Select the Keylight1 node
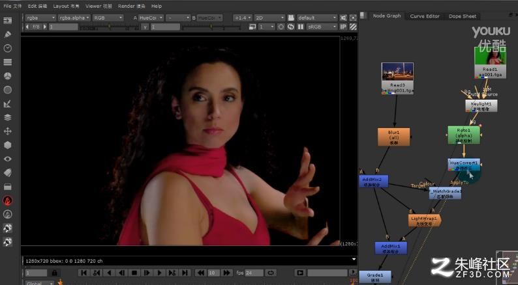 click(481, 106)
